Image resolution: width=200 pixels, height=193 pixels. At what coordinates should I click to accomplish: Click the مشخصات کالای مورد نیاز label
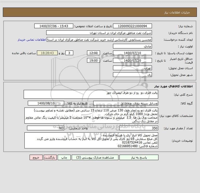pos(176,116)
